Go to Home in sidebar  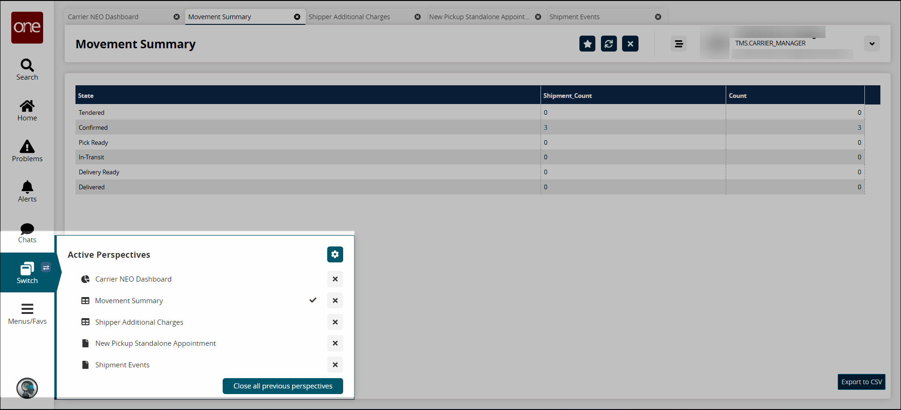(x=27, y=111)
